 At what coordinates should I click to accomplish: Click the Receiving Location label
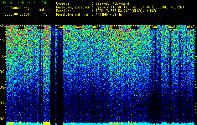[73, 7]
